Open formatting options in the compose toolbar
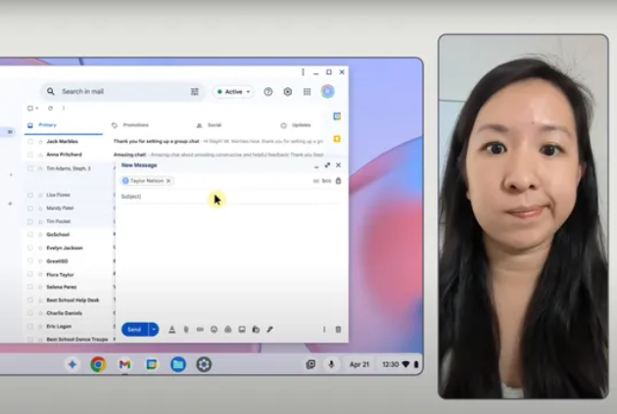 coord(172,330)
